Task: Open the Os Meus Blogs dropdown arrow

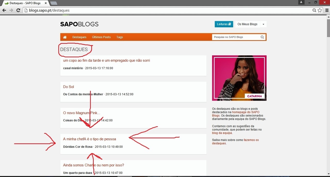Action: pyautogui.click(x=263, y=24)
